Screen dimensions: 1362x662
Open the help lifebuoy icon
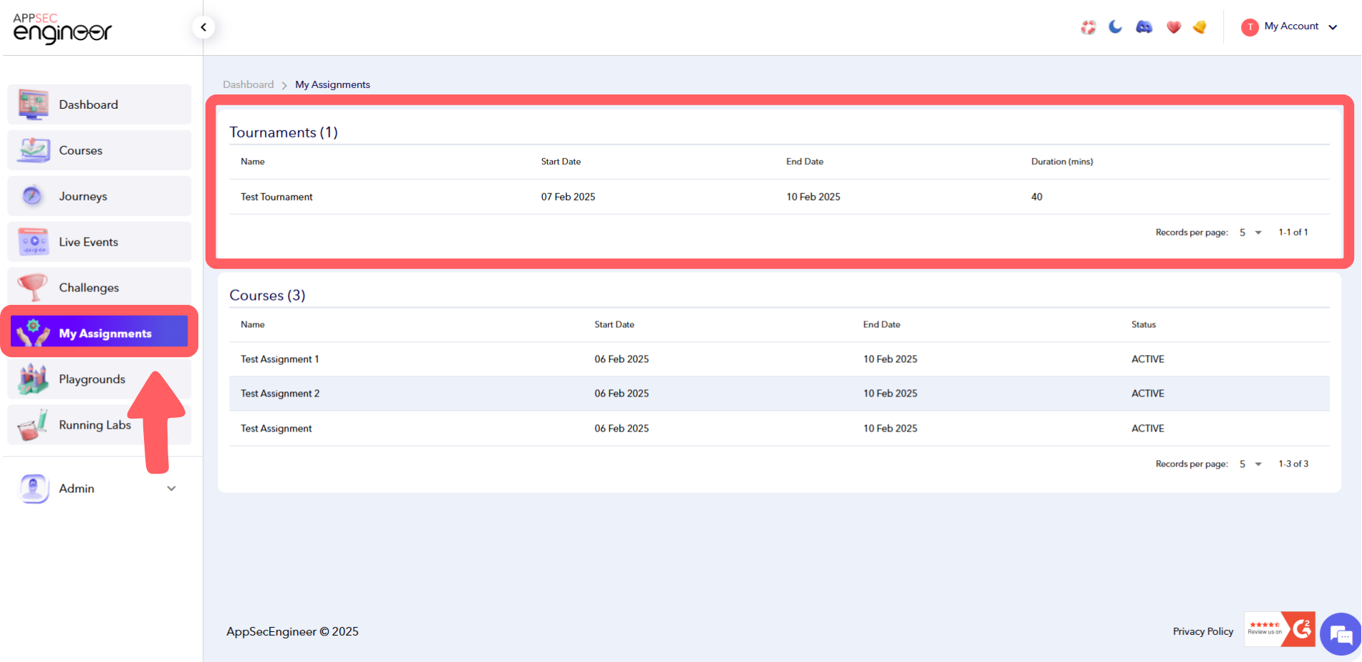point(1088,26)
